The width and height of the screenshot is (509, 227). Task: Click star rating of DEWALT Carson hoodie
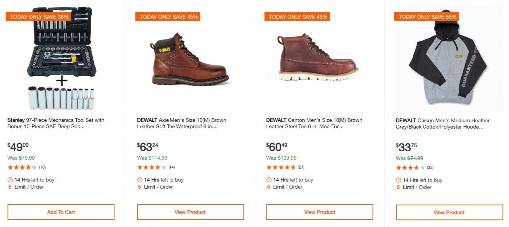(x=410, y=168)
